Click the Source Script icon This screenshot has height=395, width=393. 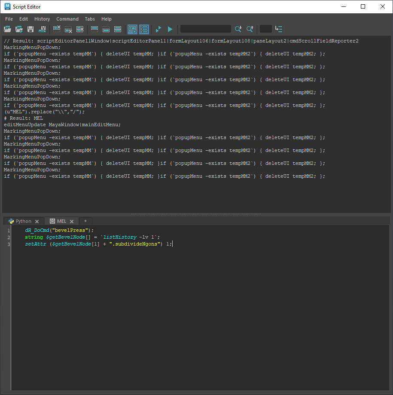pyautogui.click(x=19, y=29)
